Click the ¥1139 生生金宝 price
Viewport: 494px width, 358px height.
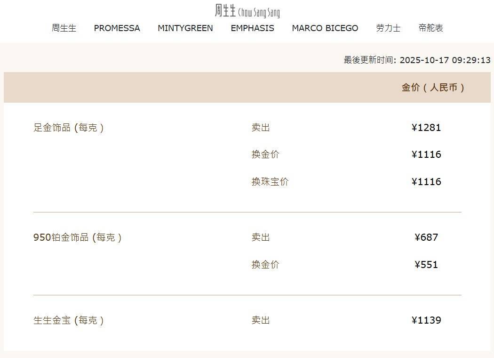(x=426, y=320)
